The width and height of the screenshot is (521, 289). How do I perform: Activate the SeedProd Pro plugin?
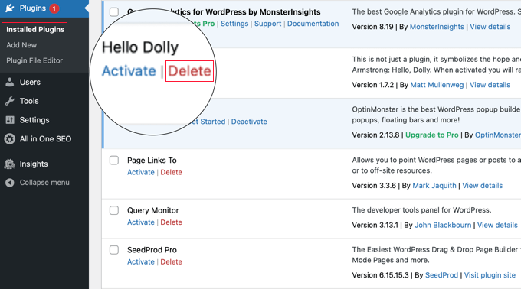[141, 261]
